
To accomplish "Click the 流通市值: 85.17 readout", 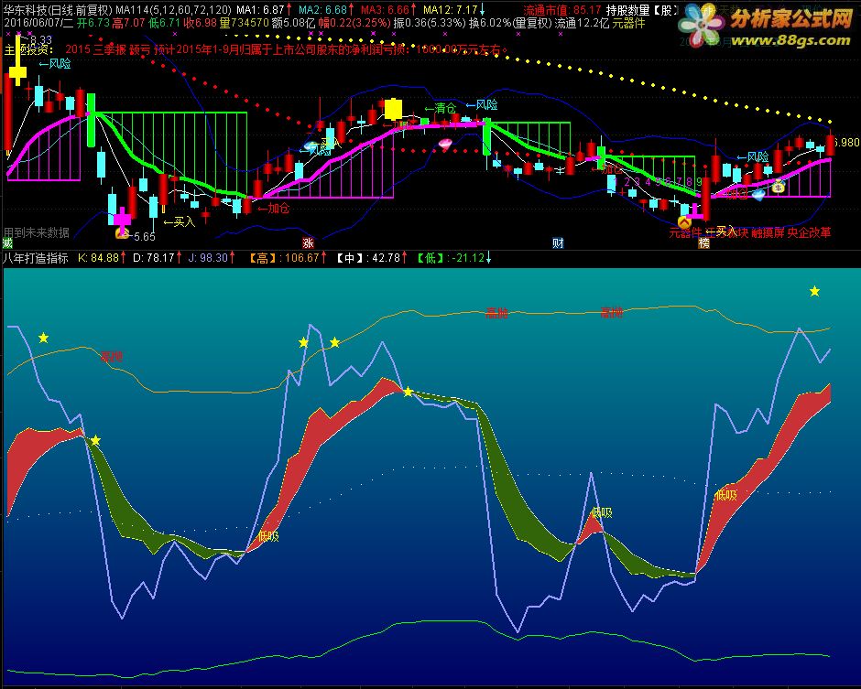I will (561, 10).
